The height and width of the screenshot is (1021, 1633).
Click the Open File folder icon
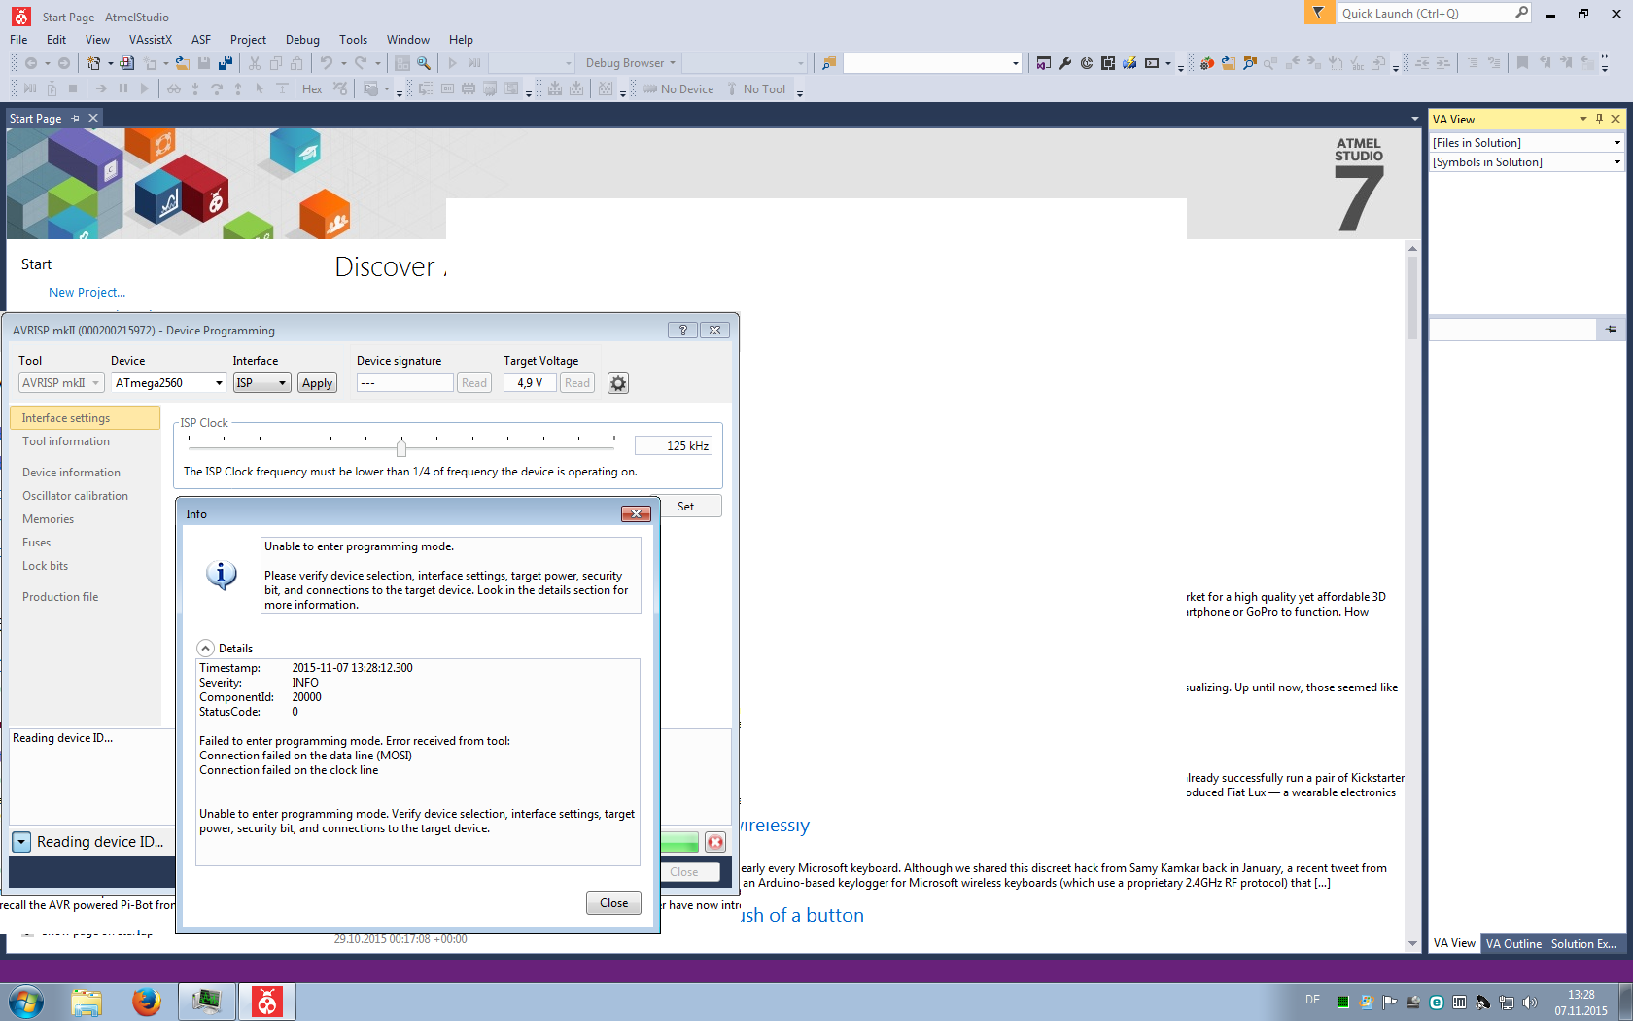[183, 63]
